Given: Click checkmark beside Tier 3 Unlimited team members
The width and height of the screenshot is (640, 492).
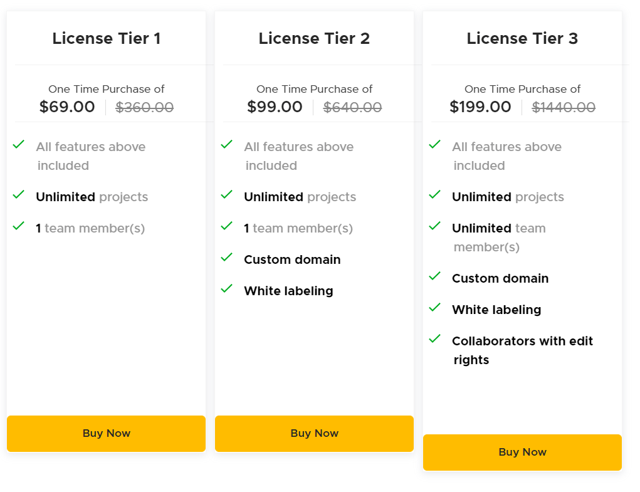Looking at the screenshot, I should click(435, 226).
